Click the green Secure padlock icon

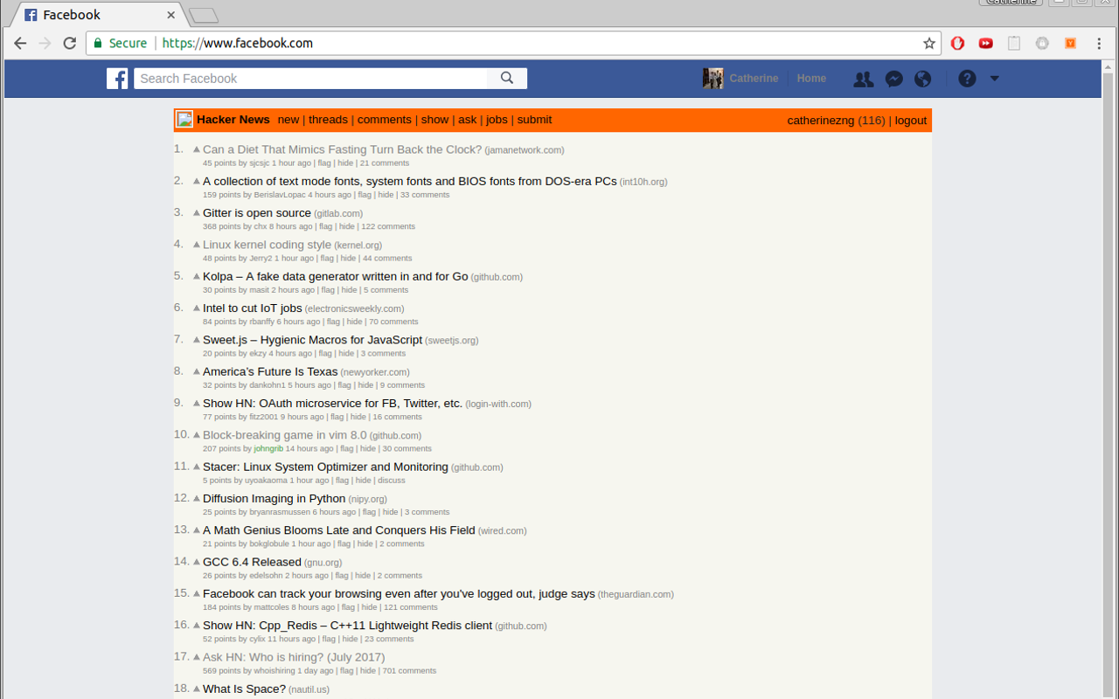click(98, 43)
